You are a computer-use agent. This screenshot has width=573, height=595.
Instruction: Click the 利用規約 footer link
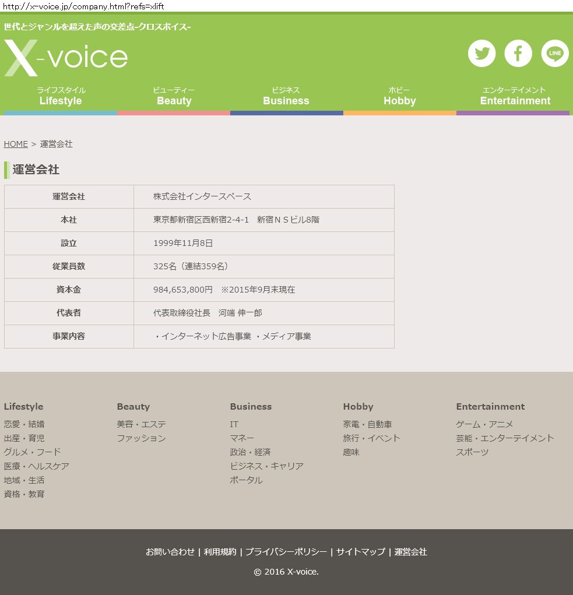pyautogui.click(x=220, y=552)
